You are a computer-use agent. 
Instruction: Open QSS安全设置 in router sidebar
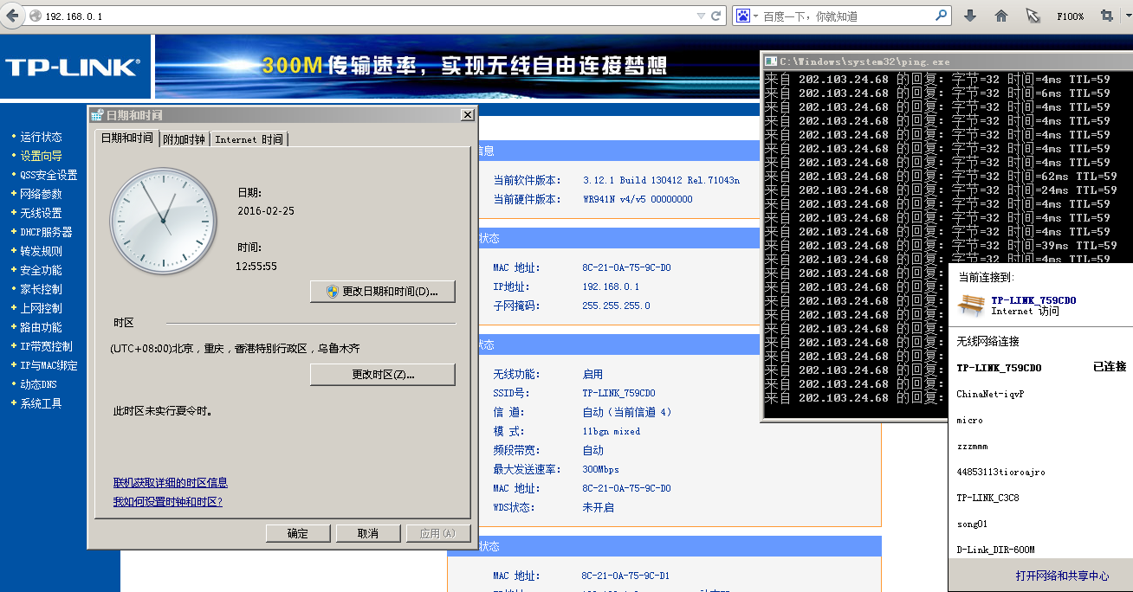[x=49, y=175]
